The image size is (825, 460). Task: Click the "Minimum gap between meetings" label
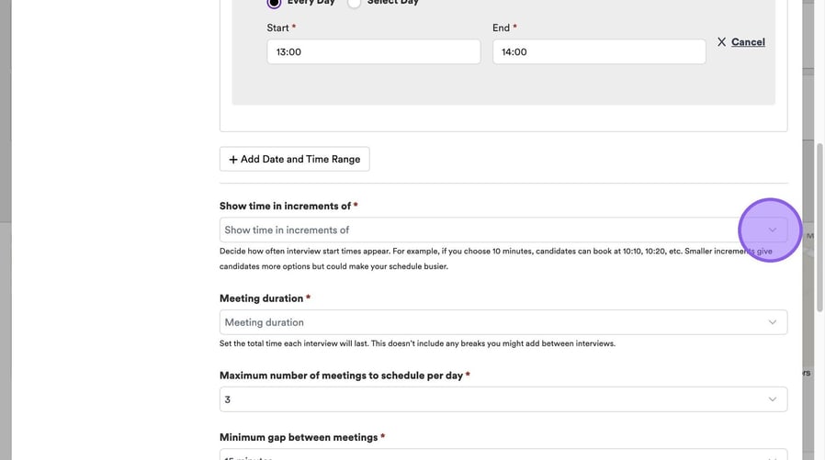click(x=299, y=437)
